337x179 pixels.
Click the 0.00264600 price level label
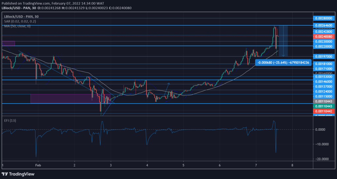324,25
